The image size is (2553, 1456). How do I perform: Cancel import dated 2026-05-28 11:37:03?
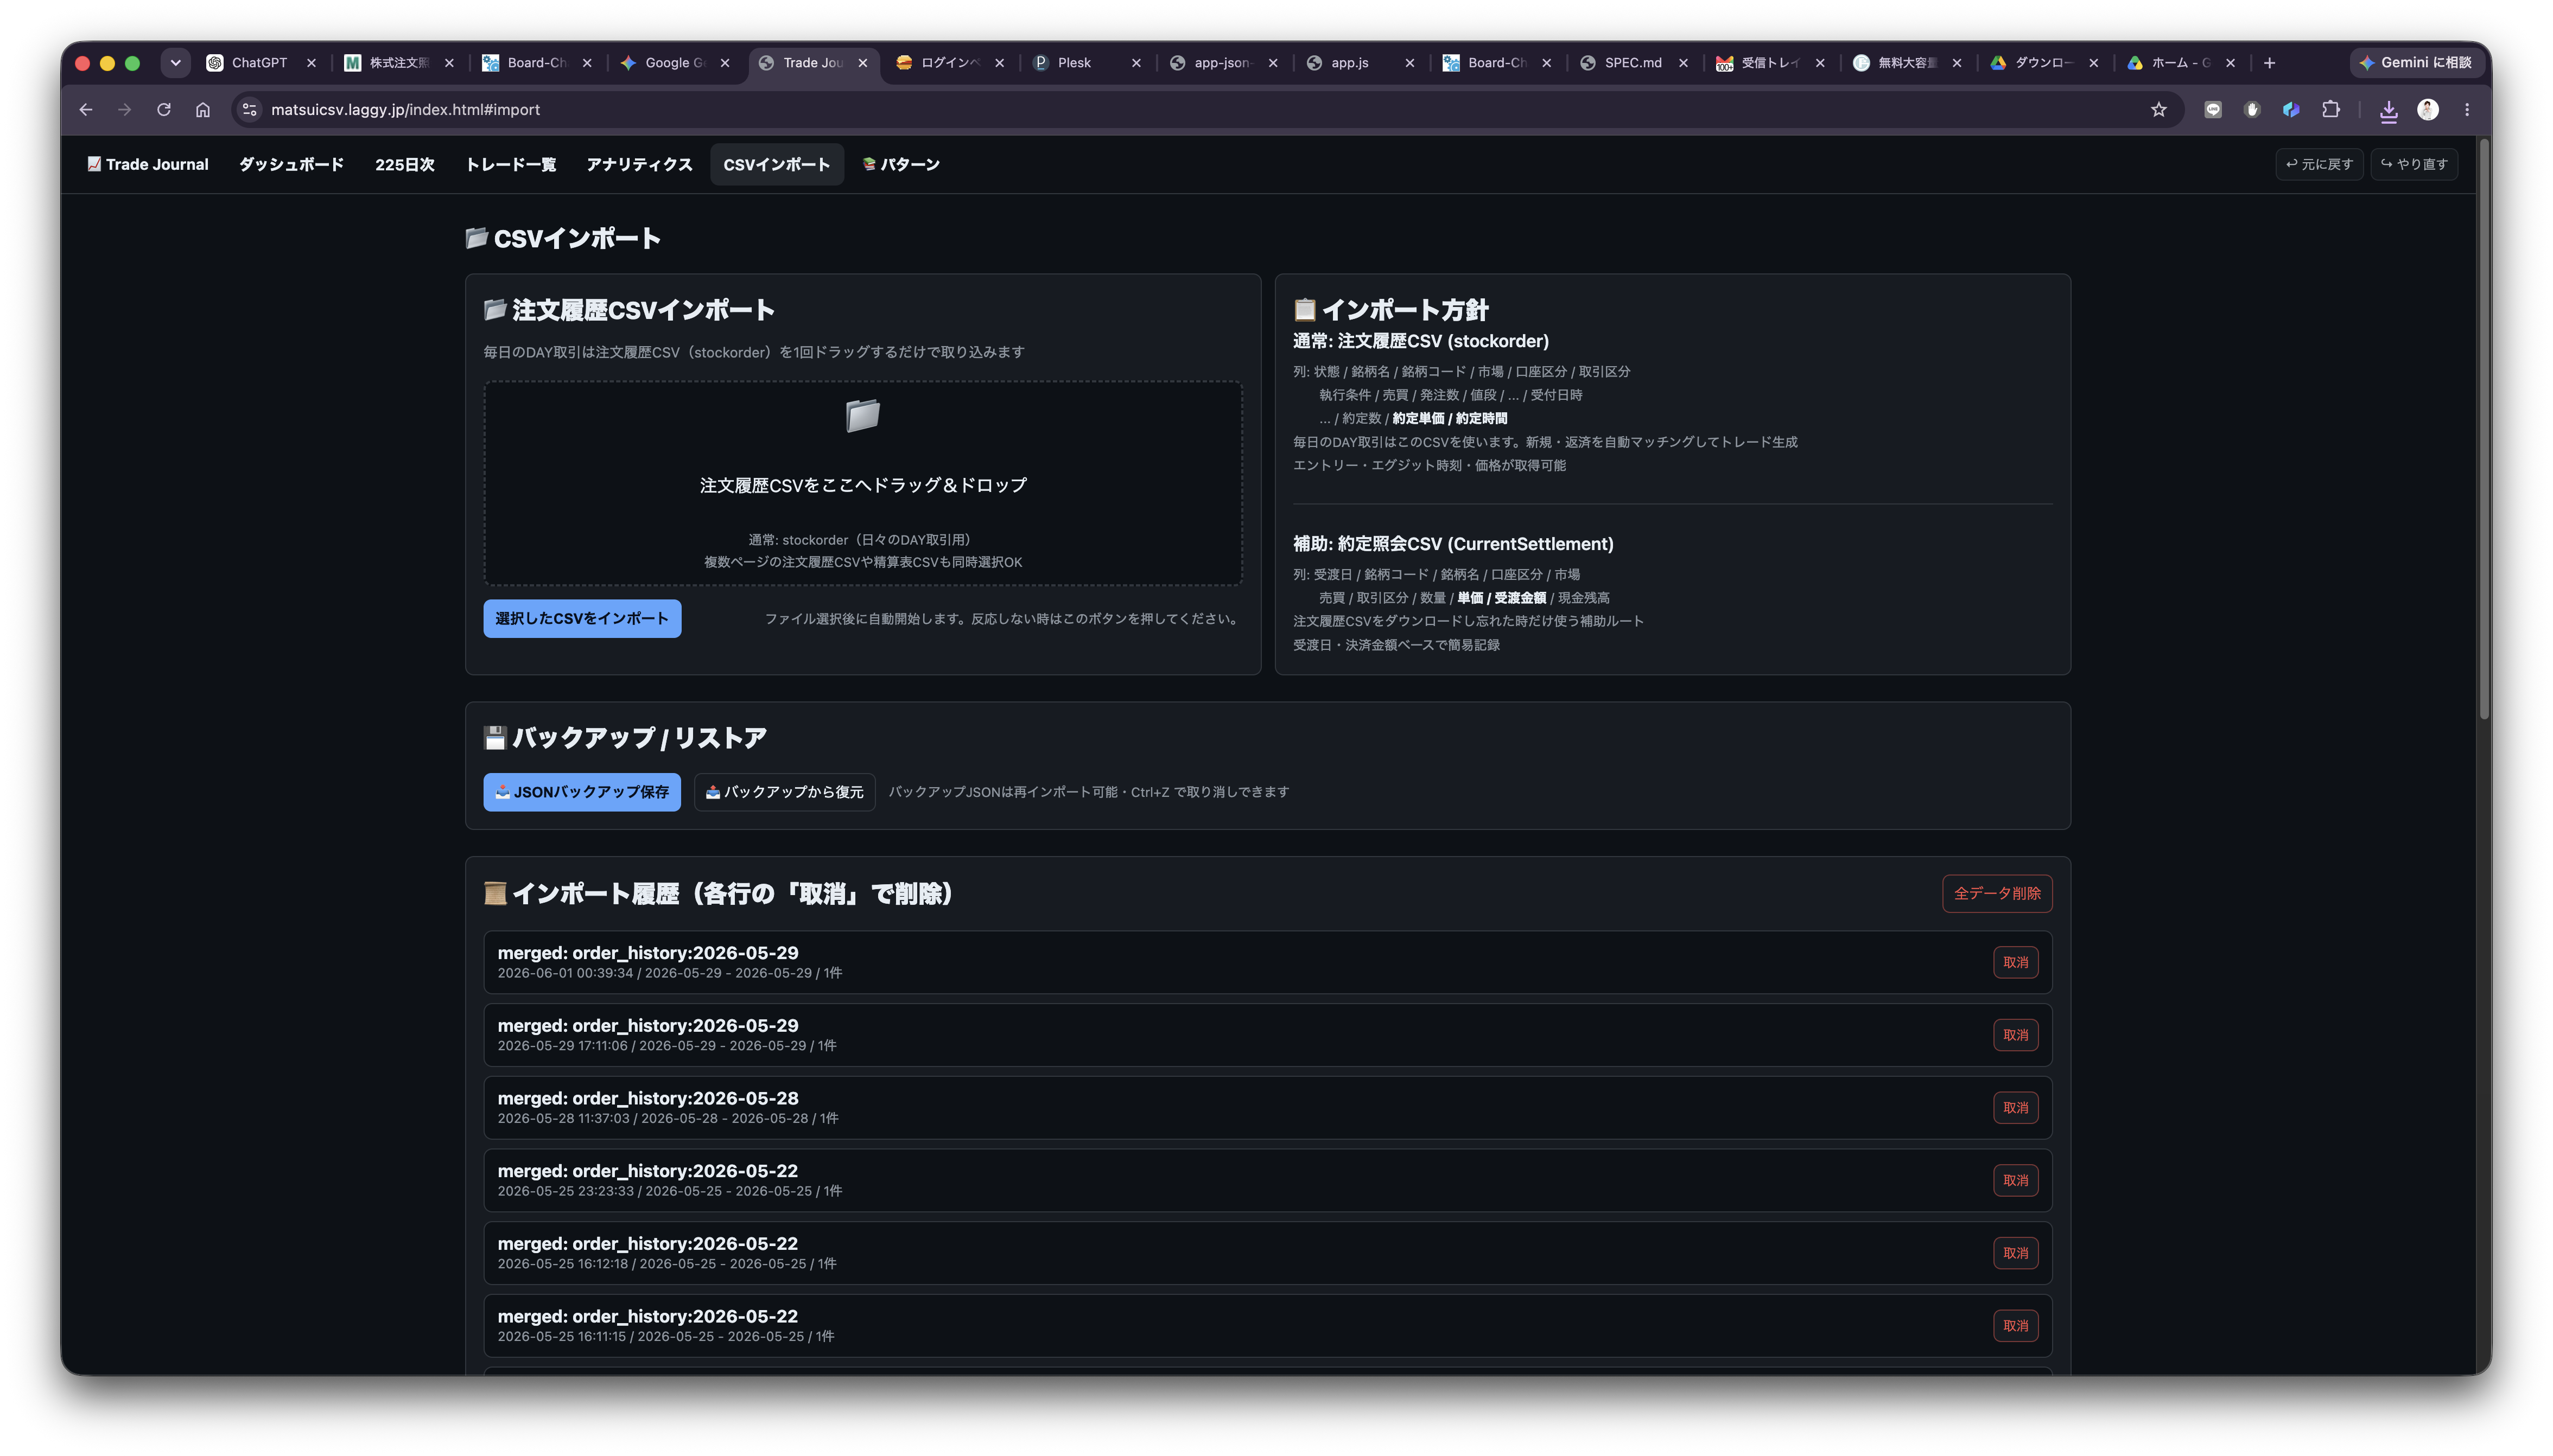pos(2015,1108)
